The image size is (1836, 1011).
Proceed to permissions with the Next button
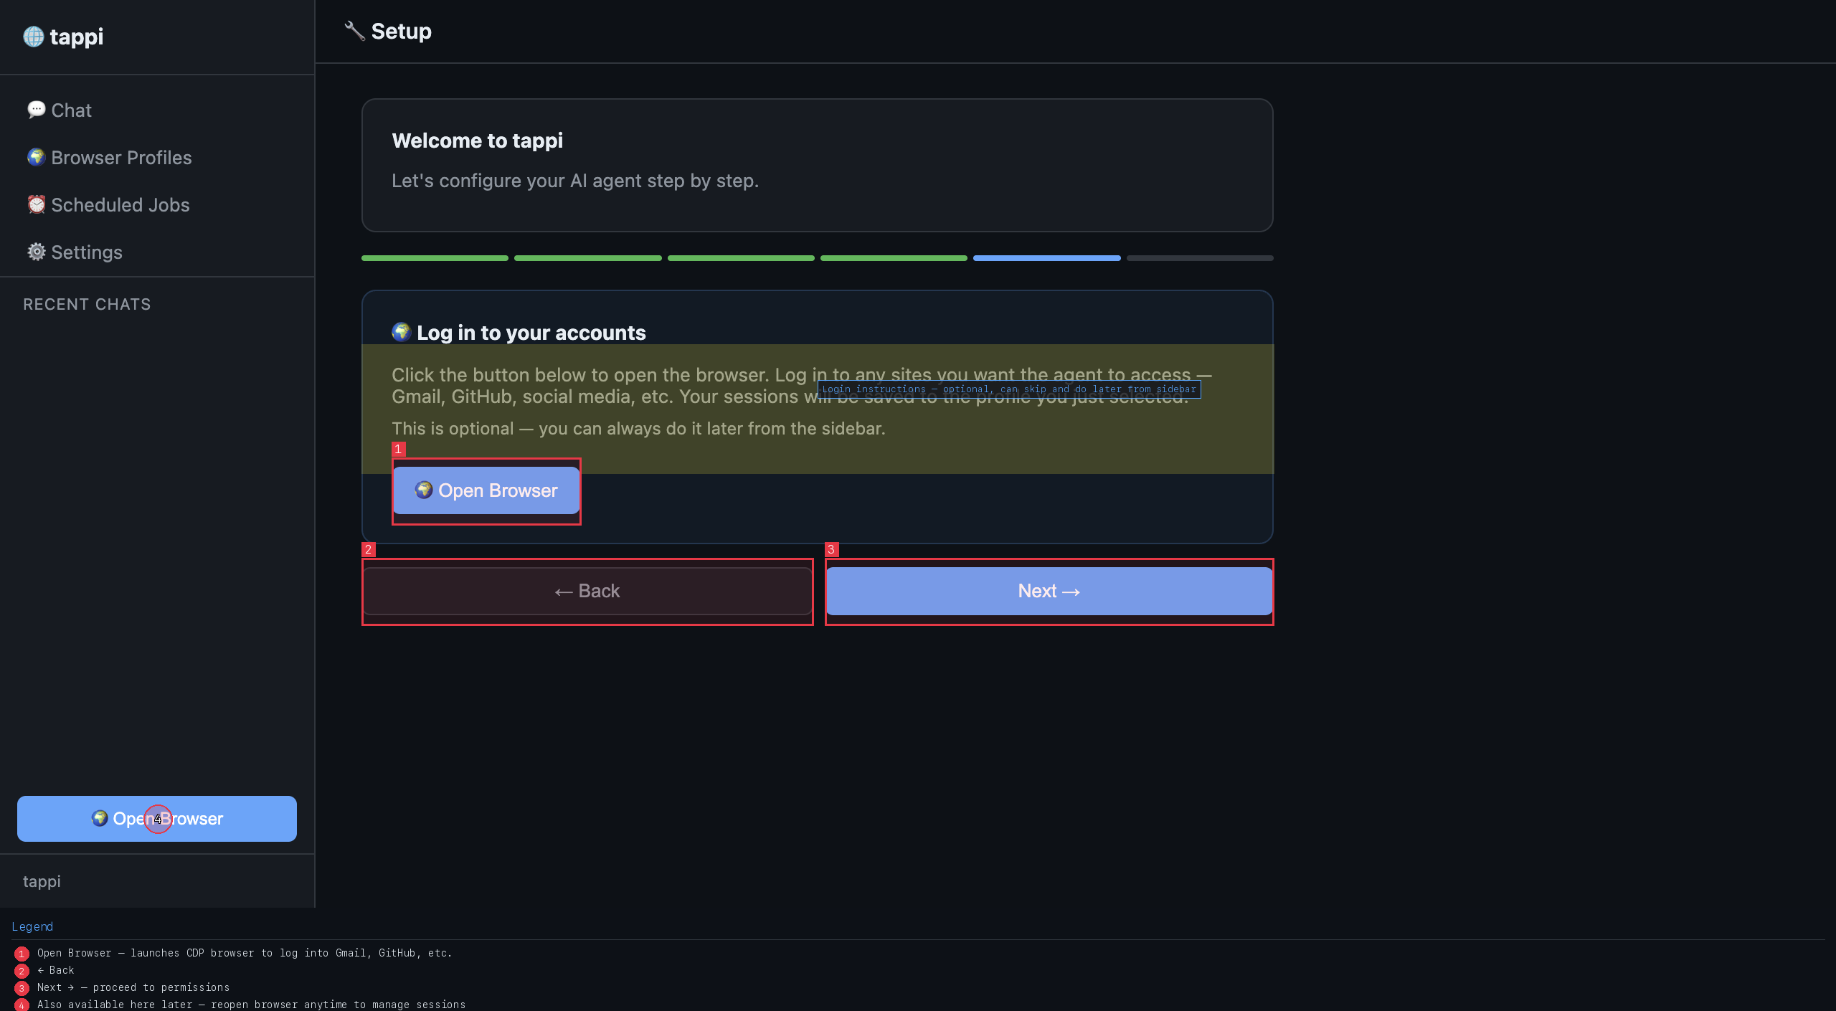[x=1048, y=591]
